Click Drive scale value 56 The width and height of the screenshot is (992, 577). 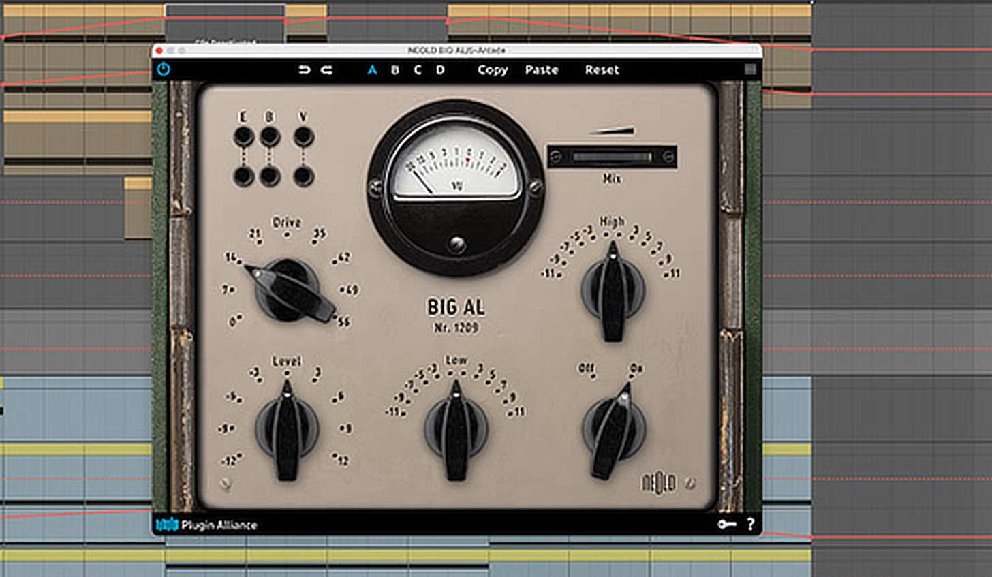coord(343,322)
